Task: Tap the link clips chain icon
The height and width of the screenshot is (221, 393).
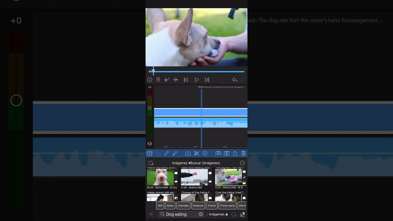Action: coord(166,153)
